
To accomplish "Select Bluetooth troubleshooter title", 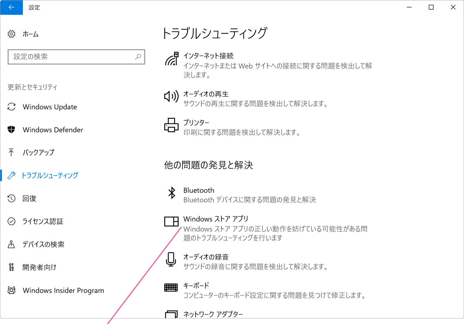I will pos(199,190).
